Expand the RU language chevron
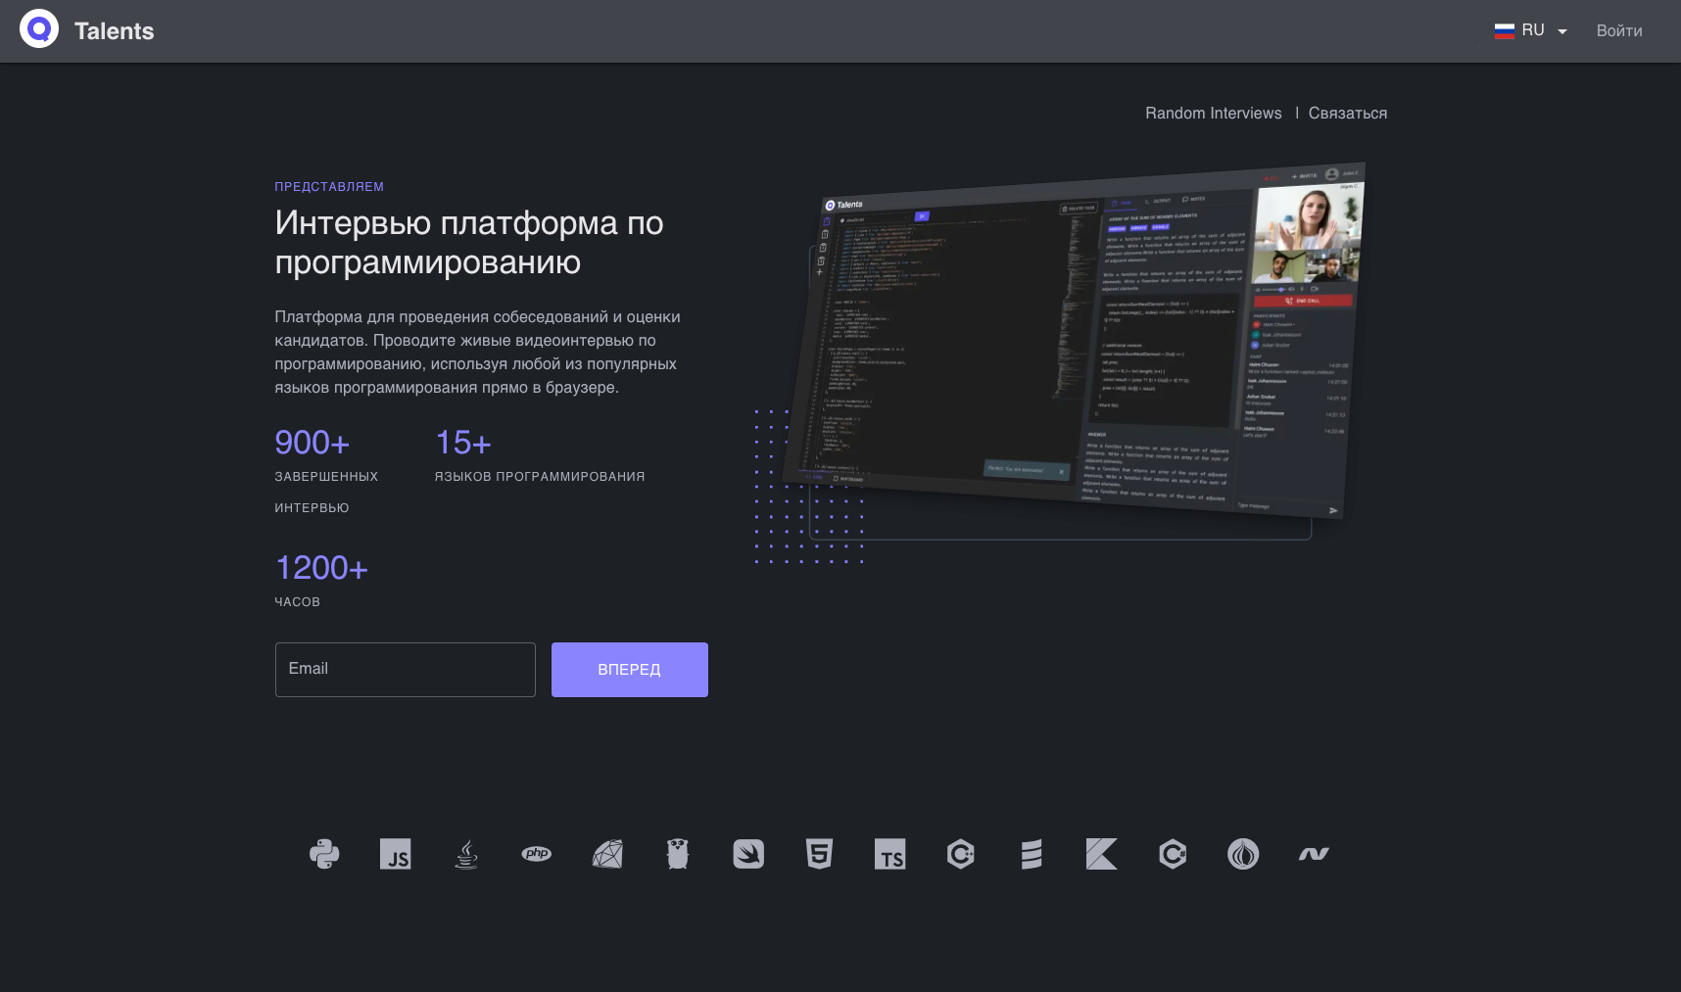Viewport: 1681px width, 992px height. pos(1562,31)
